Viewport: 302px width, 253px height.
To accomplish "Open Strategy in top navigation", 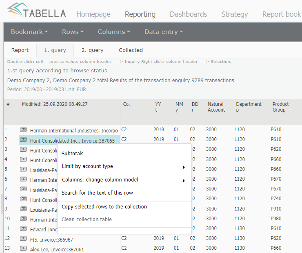I will 235,14.
